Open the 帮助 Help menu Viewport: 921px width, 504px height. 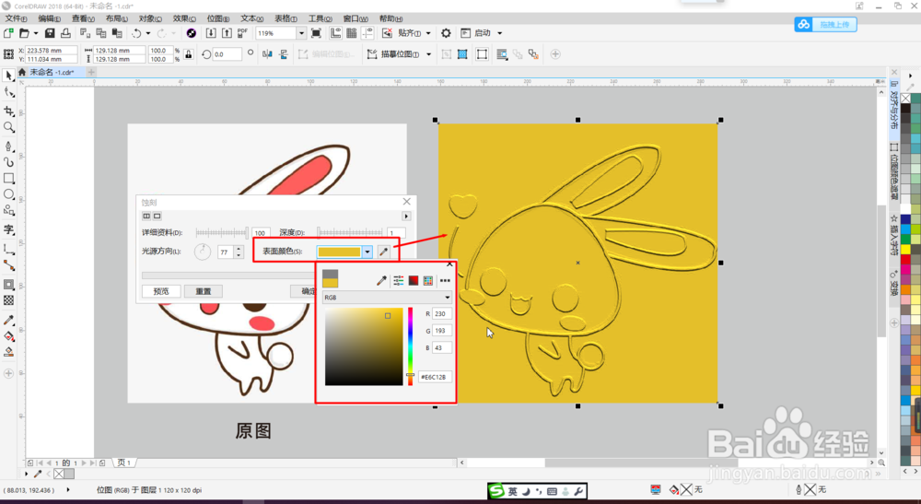[391, 18]
